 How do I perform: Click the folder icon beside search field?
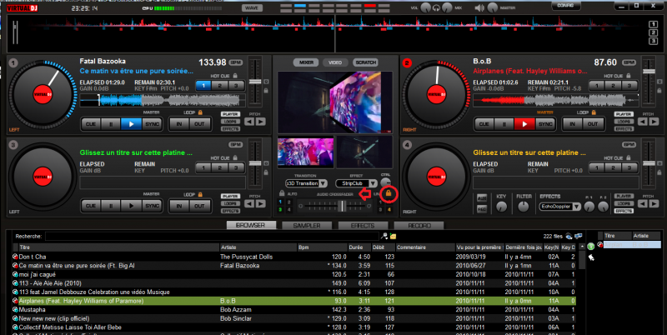(392, 236)
